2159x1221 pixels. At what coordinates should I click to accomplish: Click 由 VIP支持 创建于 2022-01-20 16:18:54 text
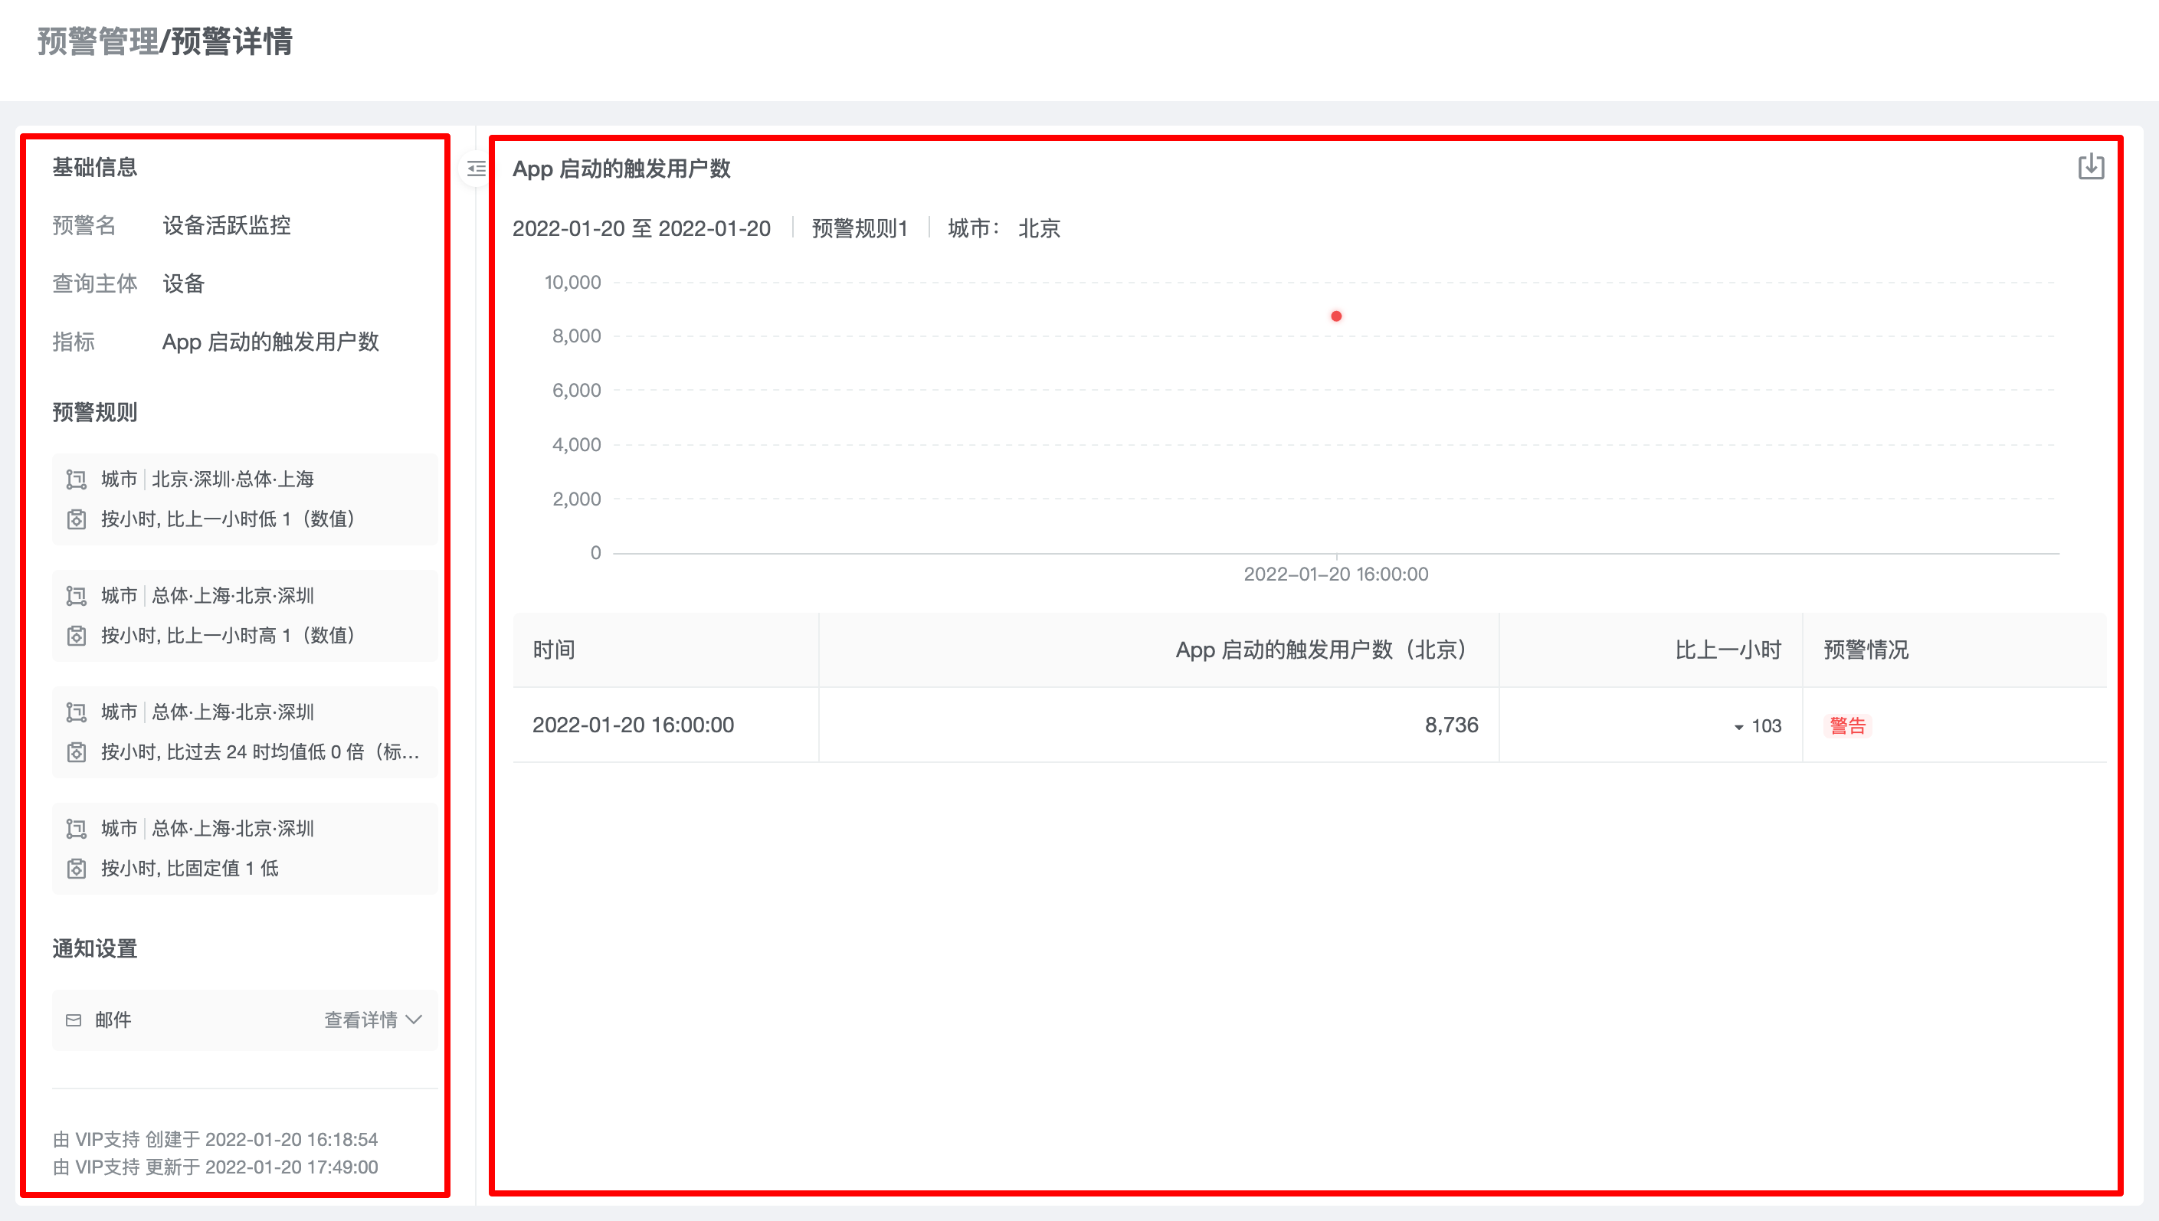[215, 1140]
